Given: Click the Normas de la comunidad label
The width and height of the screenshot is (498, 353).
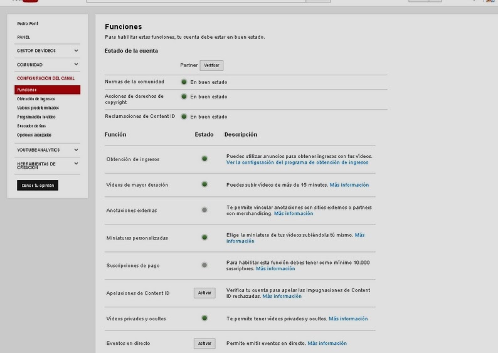Looking at the screenshot, I should point(134,82).
